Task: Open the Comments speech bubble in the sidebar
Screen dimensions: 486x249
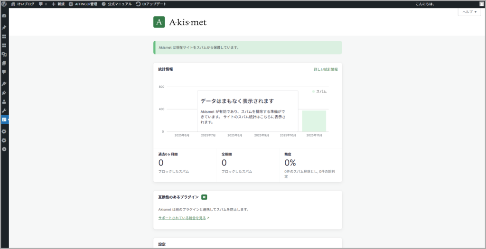Action: coord(4,72)
